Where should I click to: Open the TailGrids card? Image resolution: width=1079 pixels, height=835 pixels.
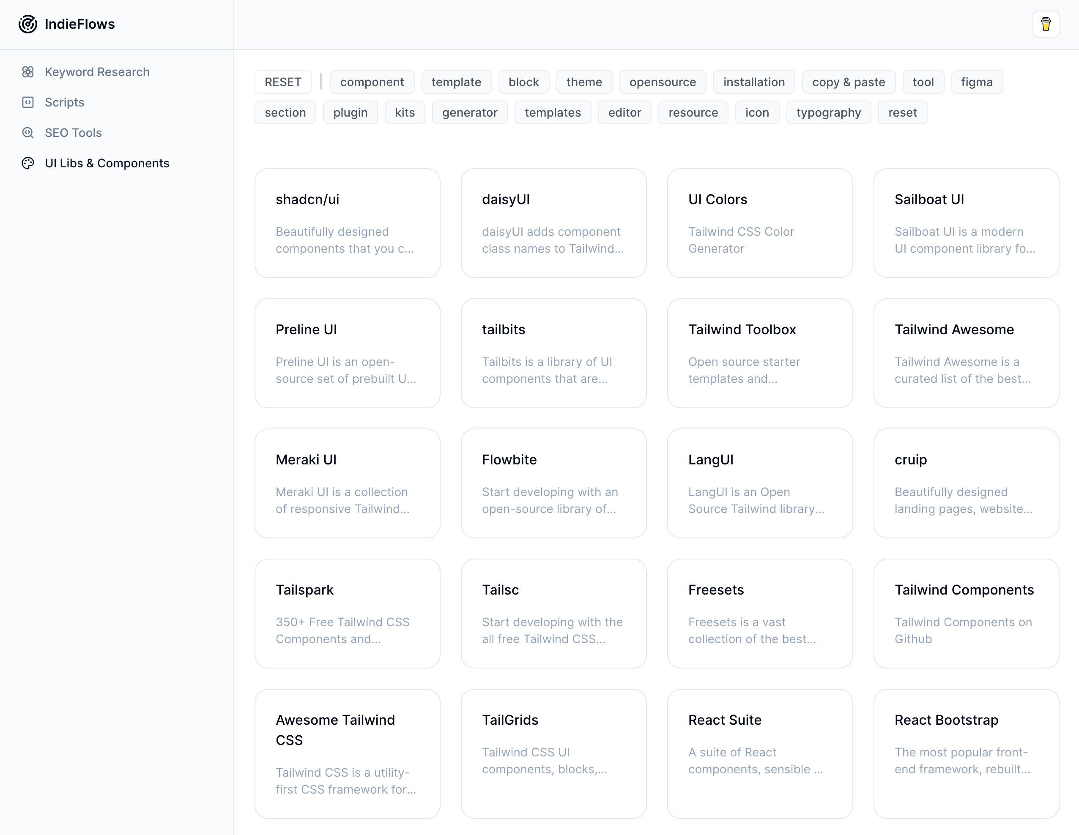tap(553, 753)
